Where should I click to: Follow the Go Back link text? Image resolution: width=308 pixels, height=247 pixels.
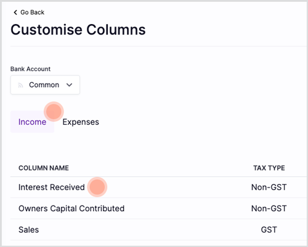tap(32, 12)
